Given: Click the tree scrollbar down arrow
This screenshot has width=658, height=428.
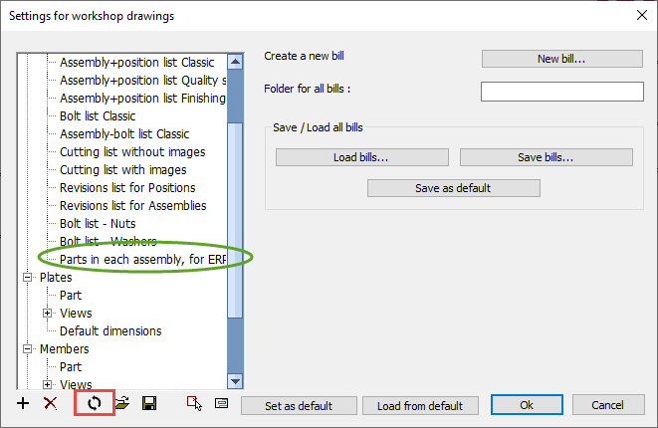Looking at the screenshot, I should pyautogui.click(x=235, y=381).
